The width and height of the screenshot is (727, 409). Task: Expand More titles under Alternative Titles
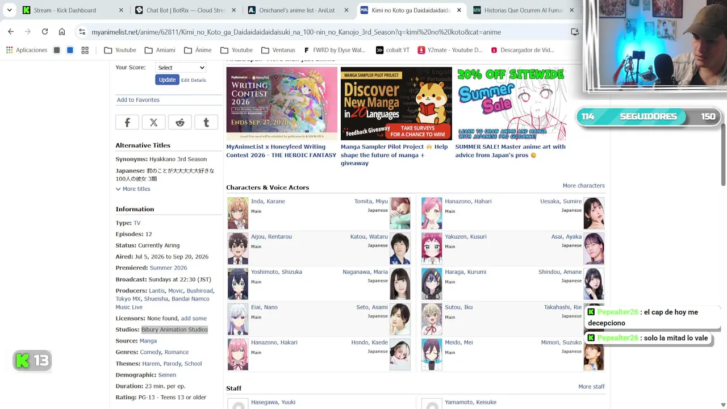pyautogui.click(x=133, y=189)
